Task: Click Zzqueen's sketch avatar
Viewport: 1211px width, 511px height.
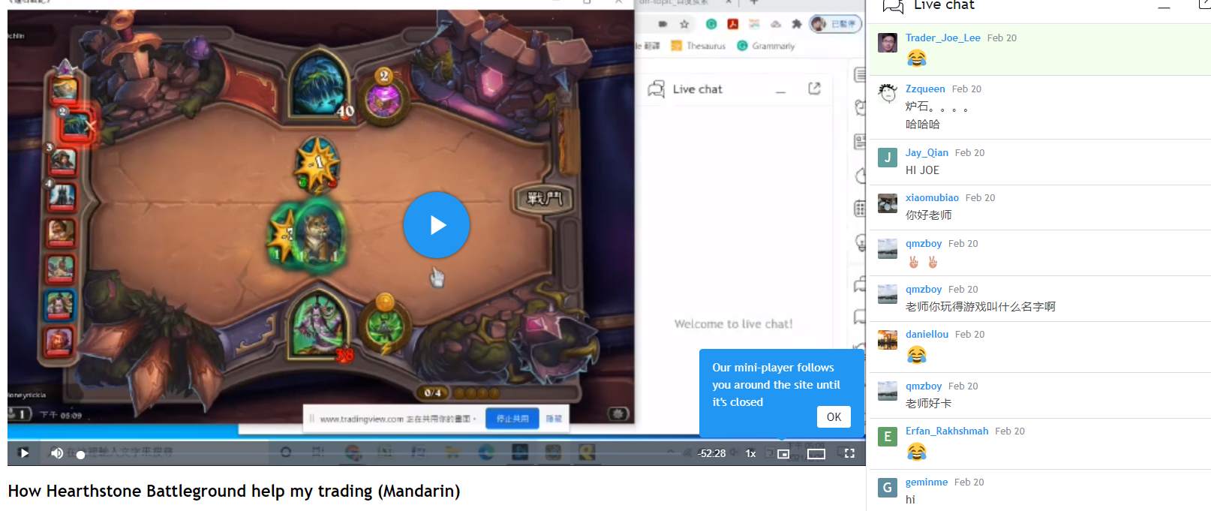Action: pos(888,94)
